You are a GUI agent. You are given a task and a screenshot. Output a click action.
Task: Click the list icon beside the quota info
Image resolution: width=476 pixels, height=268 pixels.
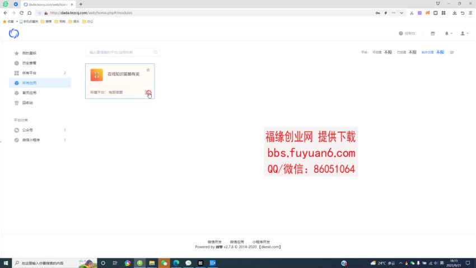452,52
